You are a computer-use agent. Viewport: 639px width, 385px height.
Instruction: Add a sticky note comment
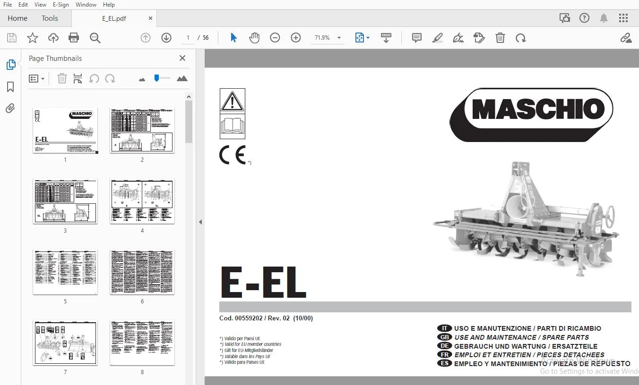(x=417, y=38)
